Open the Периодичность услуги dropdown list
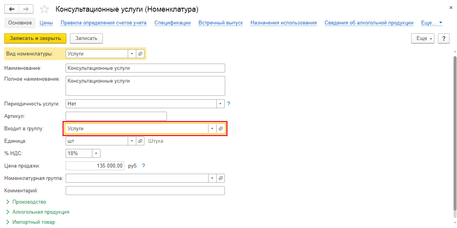The height and width of the screenshot is (228, 457). click(221, 104)
